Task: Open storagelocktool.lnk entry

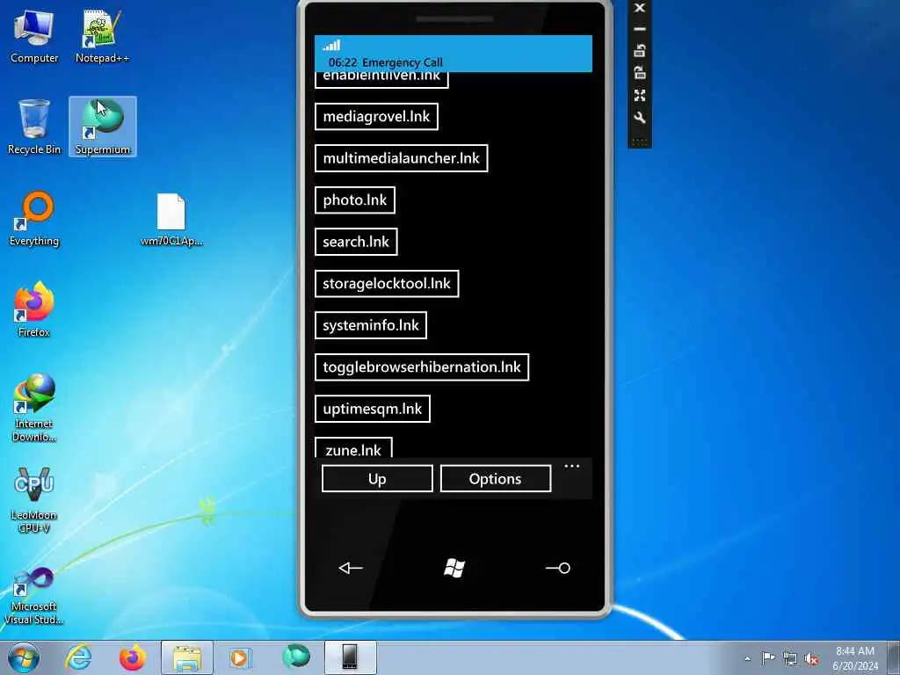Action: point(387,284)
